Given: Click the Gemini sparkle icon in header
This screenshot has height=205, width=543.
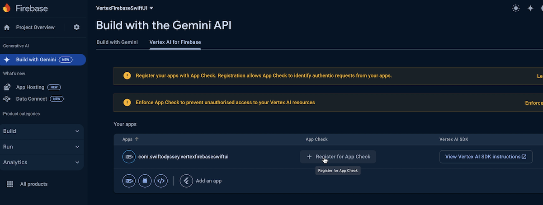Looking at the screenshot, I should [530, 8].
